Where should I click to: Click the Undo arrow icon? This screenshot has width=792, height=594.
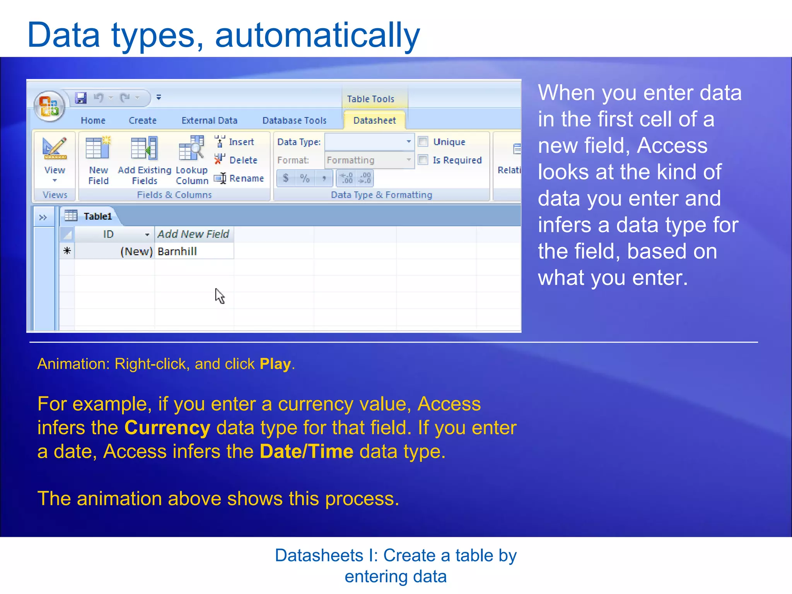(99, 98)
